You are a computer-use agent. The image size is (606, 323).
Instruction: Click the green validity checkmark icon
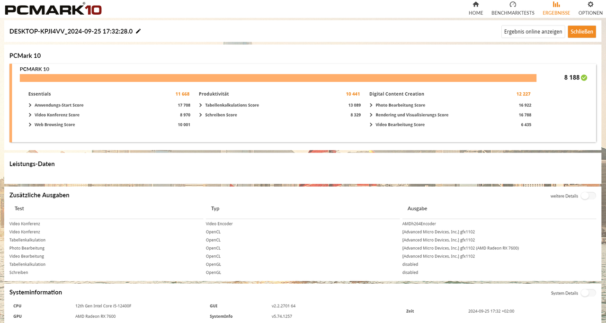pos(584,78)
